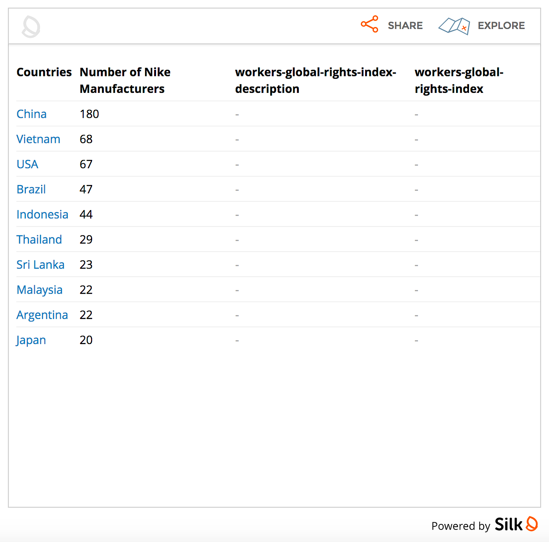Click the Silk logo at top left
Viewport: 549px width, 542px height.
pos(31,27)
